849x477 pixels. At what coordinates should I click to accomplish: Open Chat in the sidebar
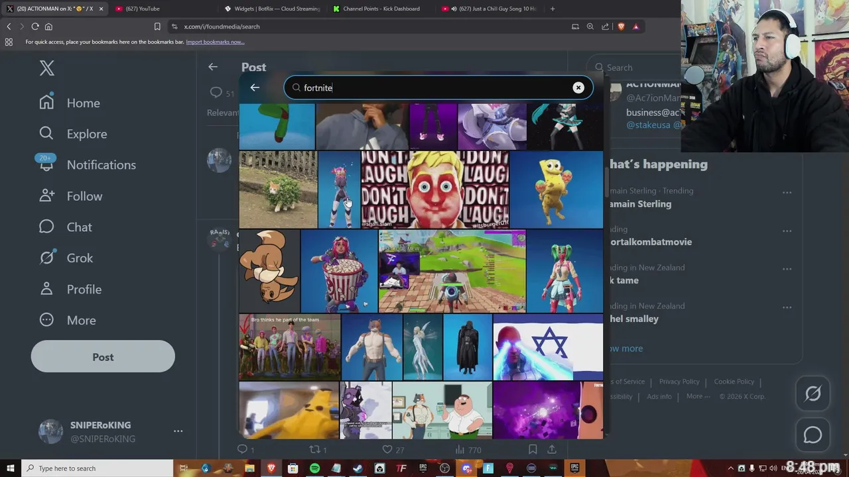tap(66, 227)
